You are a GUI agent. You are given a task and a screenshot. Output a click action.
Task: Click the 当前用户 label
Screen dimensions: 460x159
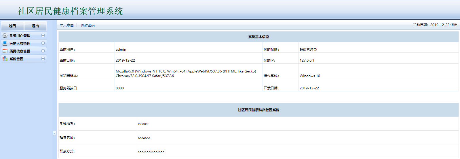[67, 49]
